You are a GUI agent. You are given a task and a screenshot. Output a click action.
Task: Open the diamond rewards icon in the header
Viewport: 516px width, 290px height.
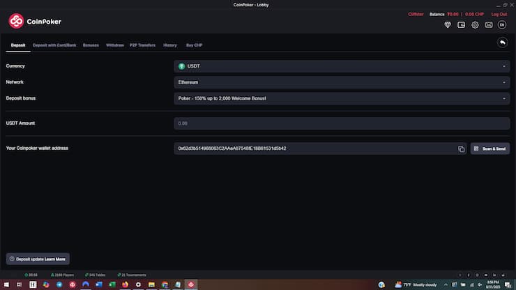click(448, 24)
